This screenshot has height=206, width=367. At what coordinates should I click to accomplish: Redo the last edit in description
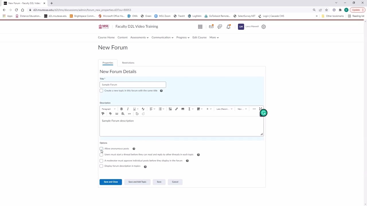tap(143, 114)
